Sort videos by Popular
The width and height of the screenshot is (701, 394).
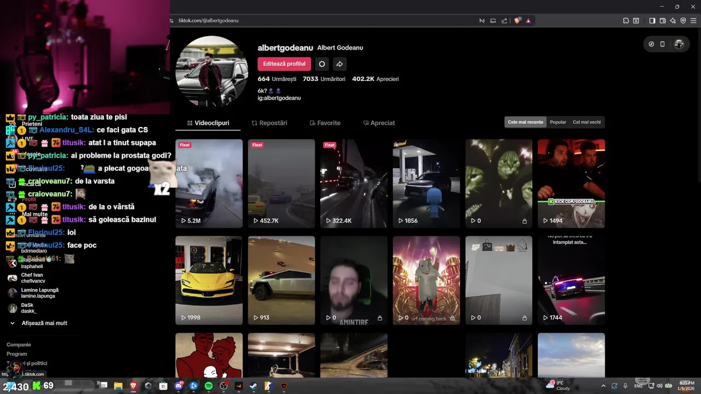click(x=558, y=122)
